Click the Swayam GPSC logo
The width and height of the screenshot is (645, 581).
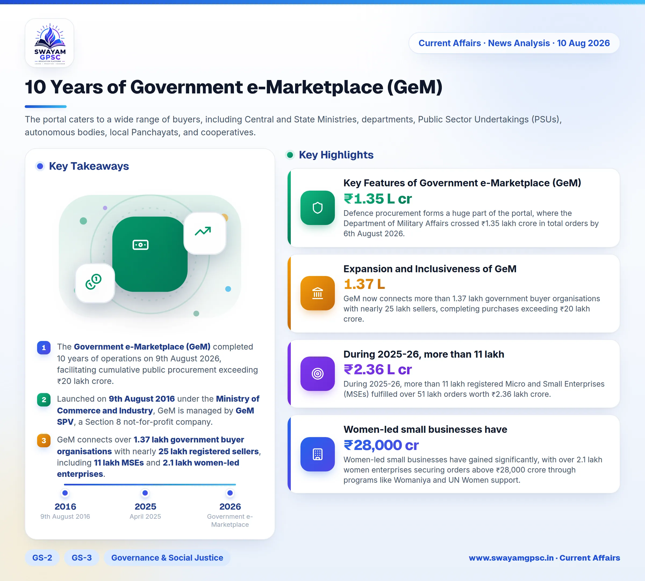[x=49, y=43]
